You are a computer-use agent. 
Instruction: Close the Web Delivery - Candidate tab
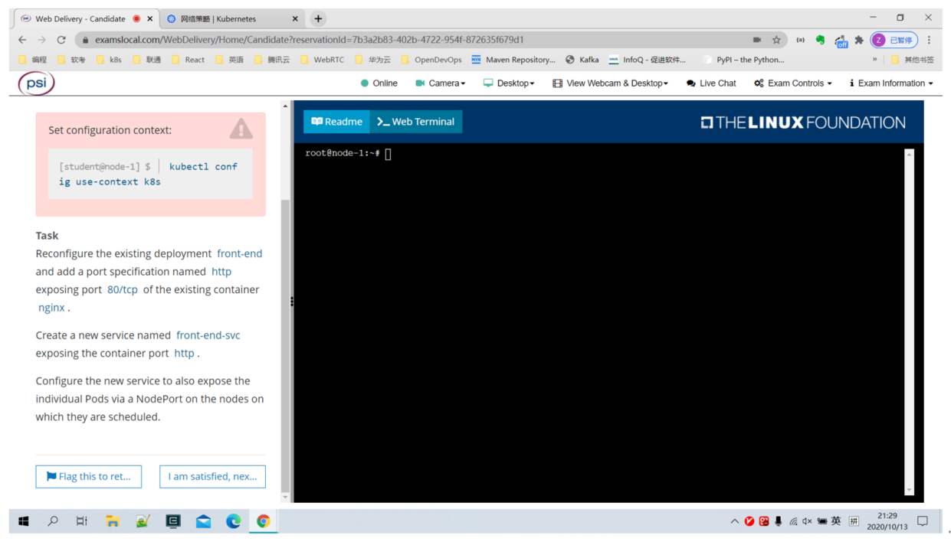[x=149, y=18]
